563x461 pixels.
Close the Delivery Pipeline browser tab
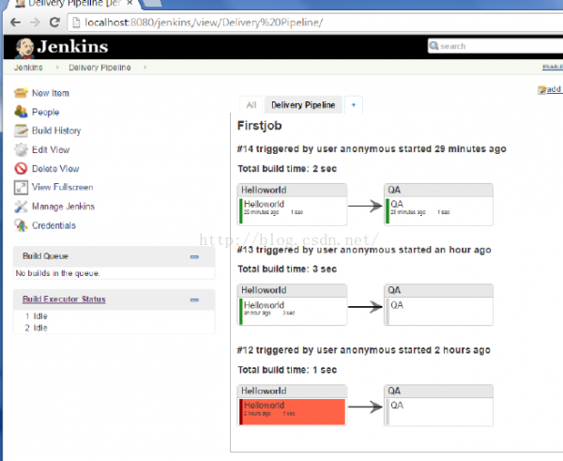click(129, 3)
